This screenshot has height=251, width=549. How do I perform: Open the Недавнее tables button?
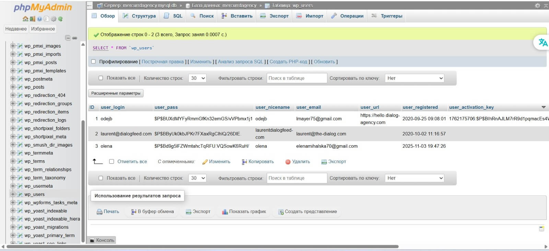pos(16,29)
